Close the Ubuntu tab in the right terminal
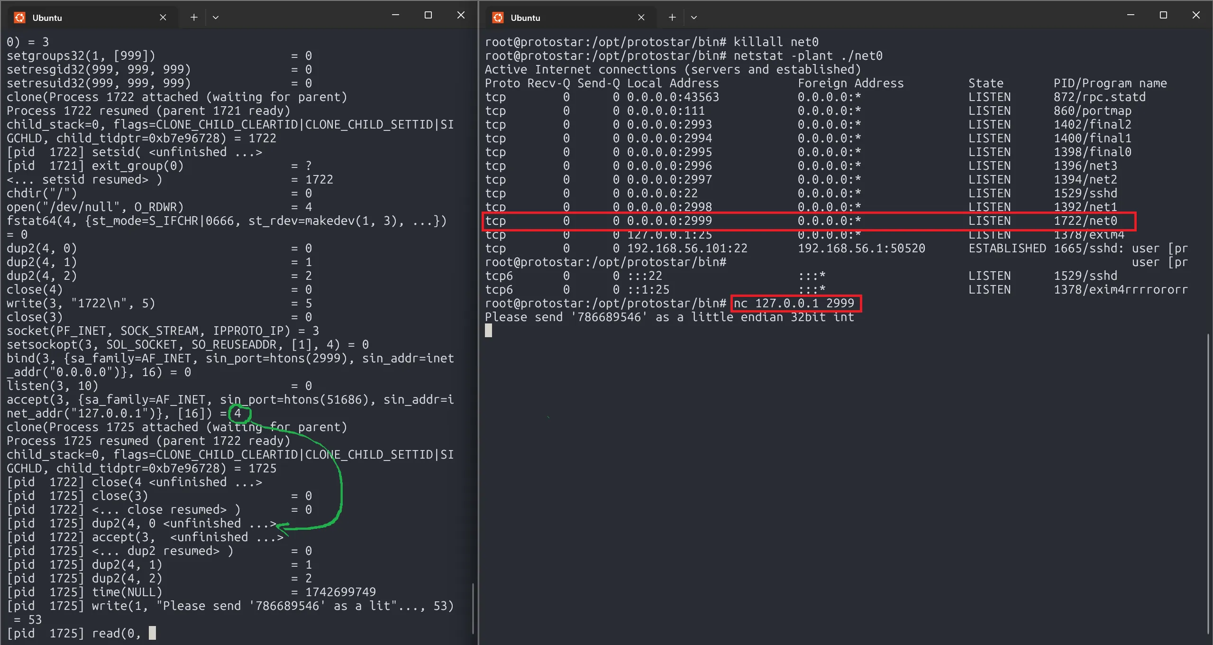 641,17
